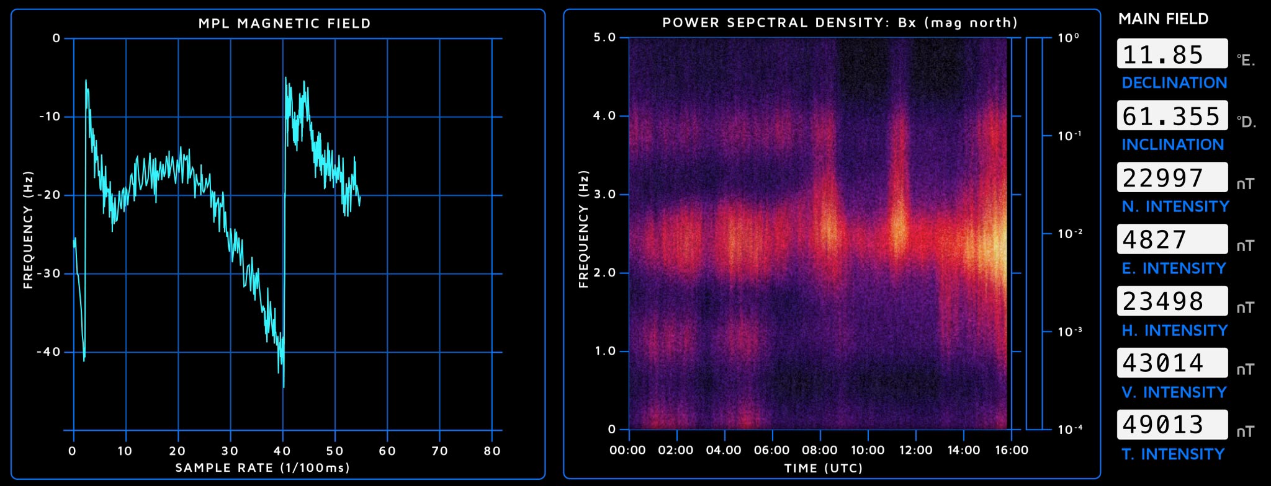The image size is (1271, 486).
Task: Click the 08:00 tick on the time axis
Action: pyautogui.click(x=820, y=450)
